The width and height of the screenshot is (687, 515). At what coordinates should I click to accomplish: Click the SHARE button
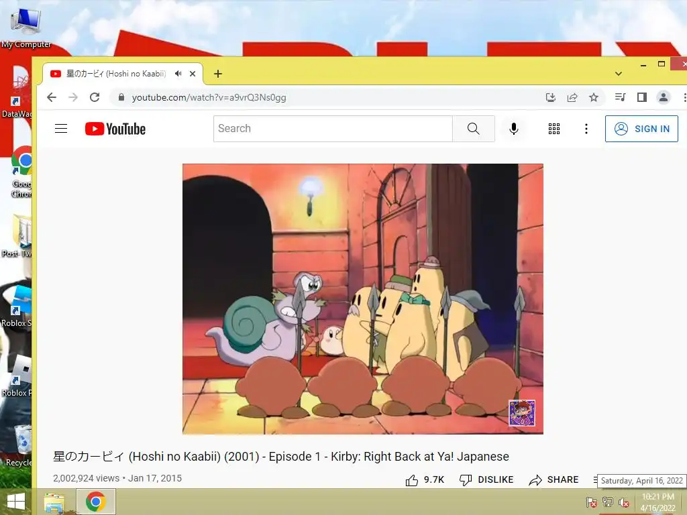(553, 480)
